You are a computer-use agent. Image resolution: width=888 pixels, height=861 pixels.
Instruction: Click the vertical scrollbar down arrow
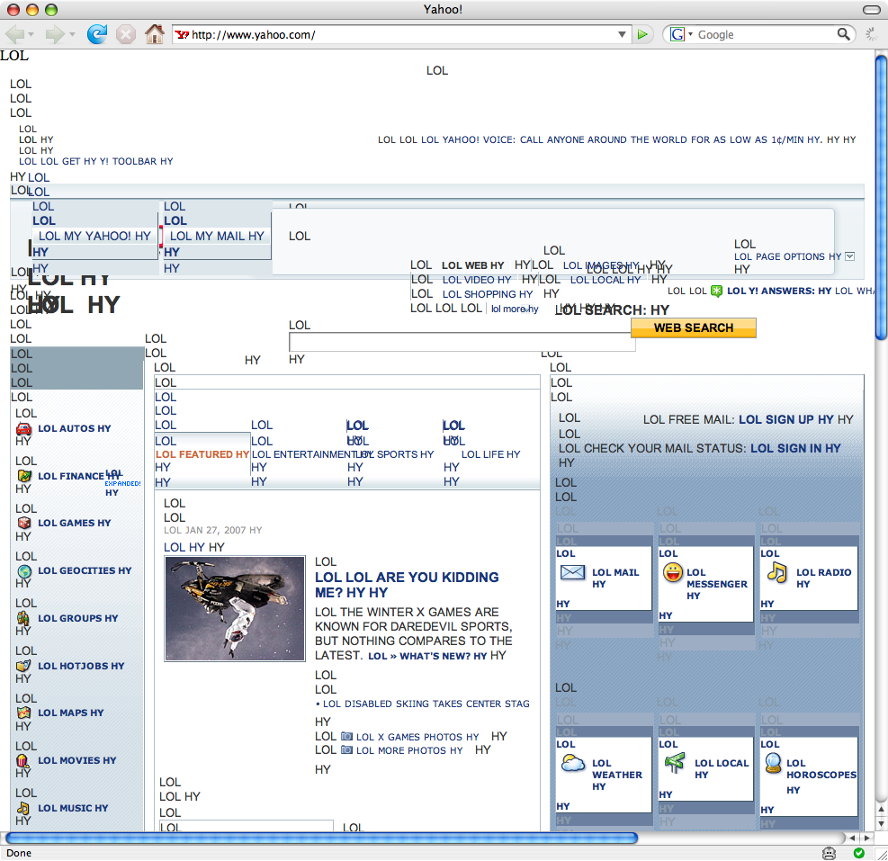coord(881,823)
